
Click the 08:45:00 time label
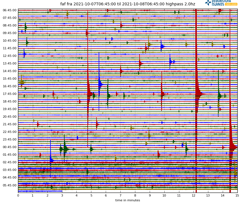(x=10, y=25)
